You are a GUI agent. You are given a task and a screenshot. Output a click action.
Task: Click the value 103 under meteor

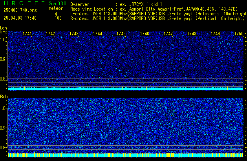[58, 18]
